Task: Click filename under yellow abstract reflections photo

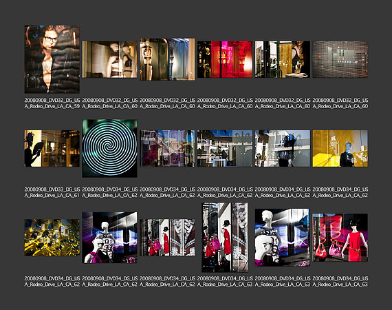Action: coord(52,281)
